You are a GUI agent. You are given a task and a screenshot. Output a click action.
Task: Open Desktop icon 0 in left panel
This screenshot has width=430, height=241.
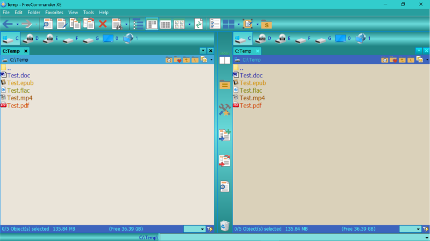point(111,39)
